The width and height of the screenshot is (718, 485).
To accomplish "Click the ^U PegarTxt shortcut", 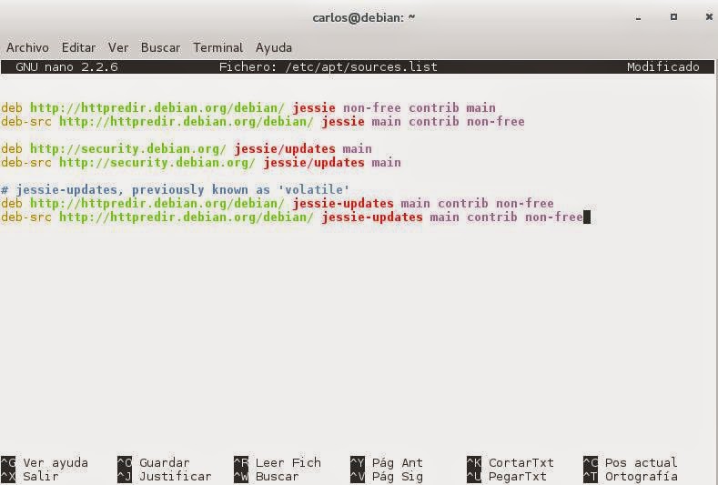I will click(x=507, y=476).
